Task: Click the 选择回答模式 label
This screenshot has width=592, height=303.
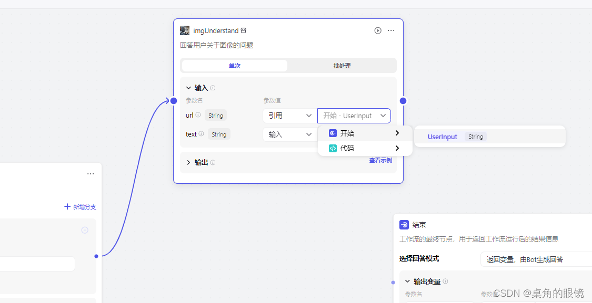Action: click(x=419, y=258)
